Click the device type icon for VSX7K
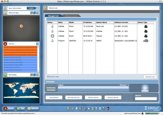The width and height of the screenshot is (163, 115). pos(146,41)
